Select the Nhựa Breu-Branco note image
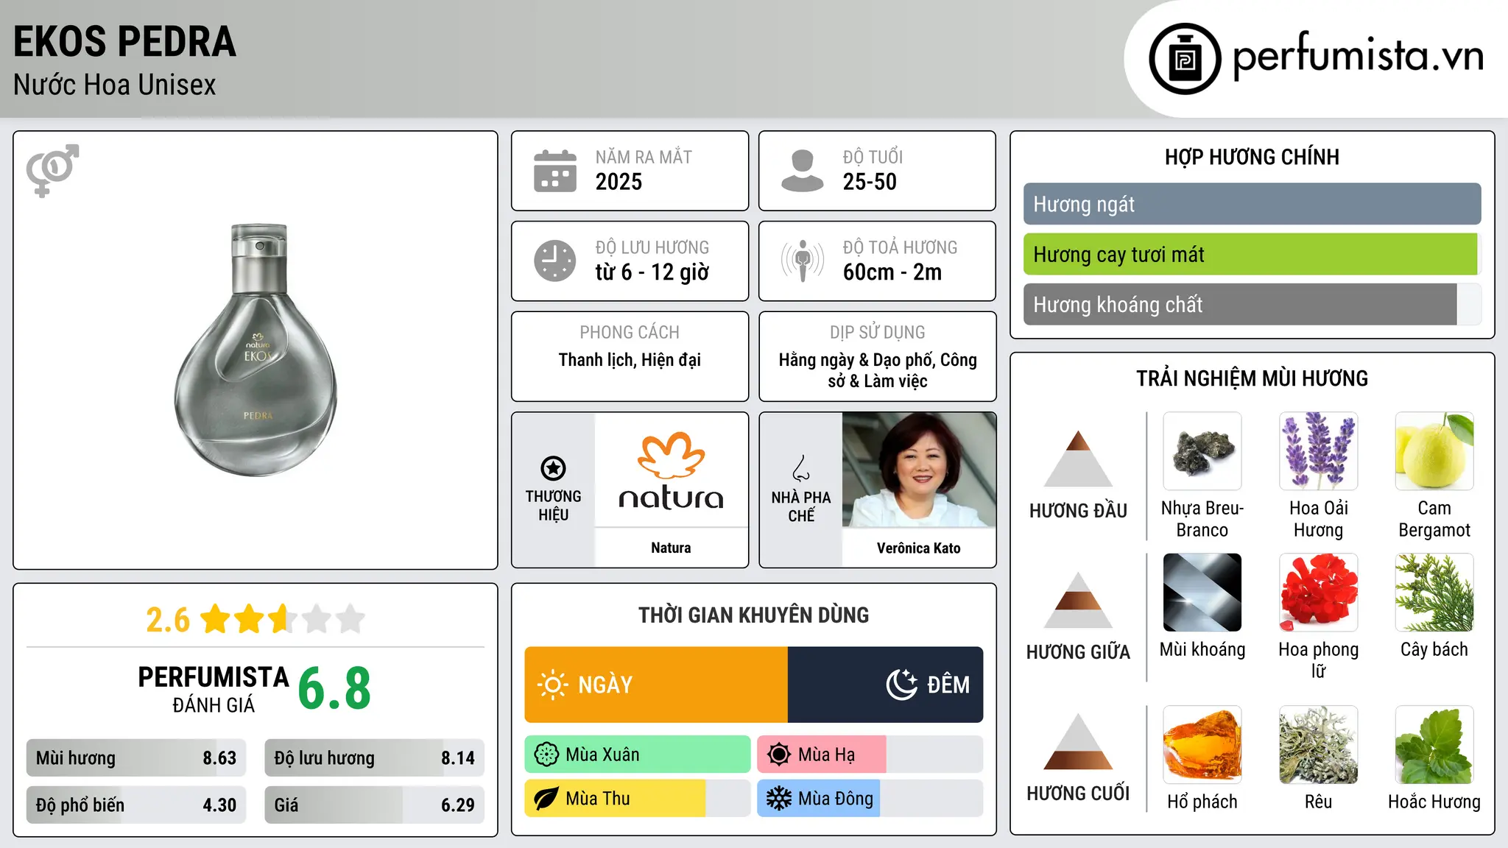Viewport: 1508px width, 848px height. coord(1202,451)
